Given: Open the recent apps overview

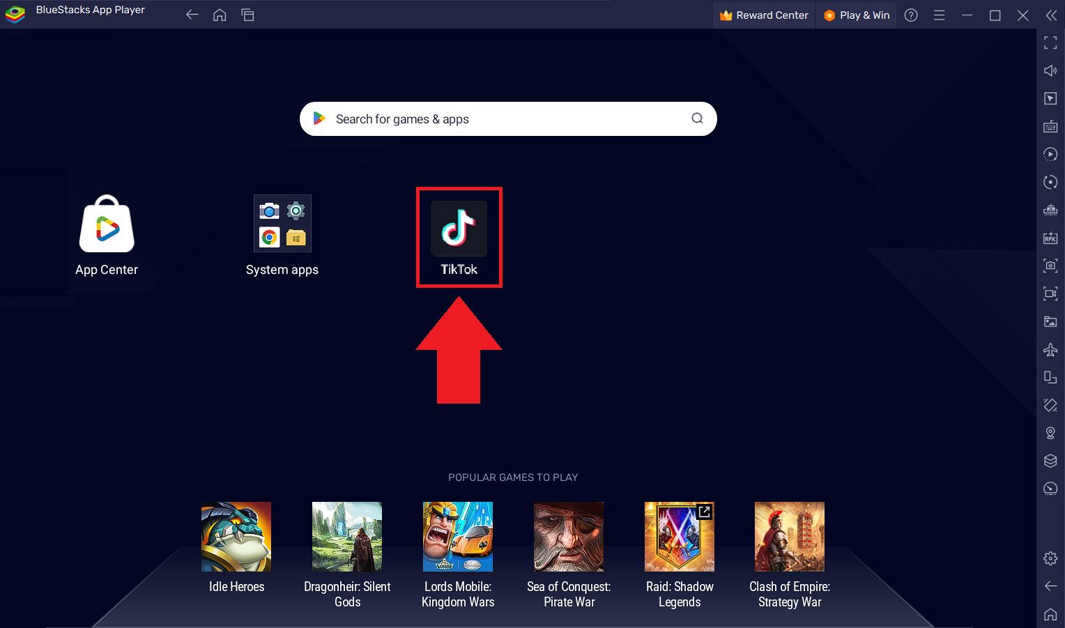Looking at the screenshot, I should click(247, 14).
